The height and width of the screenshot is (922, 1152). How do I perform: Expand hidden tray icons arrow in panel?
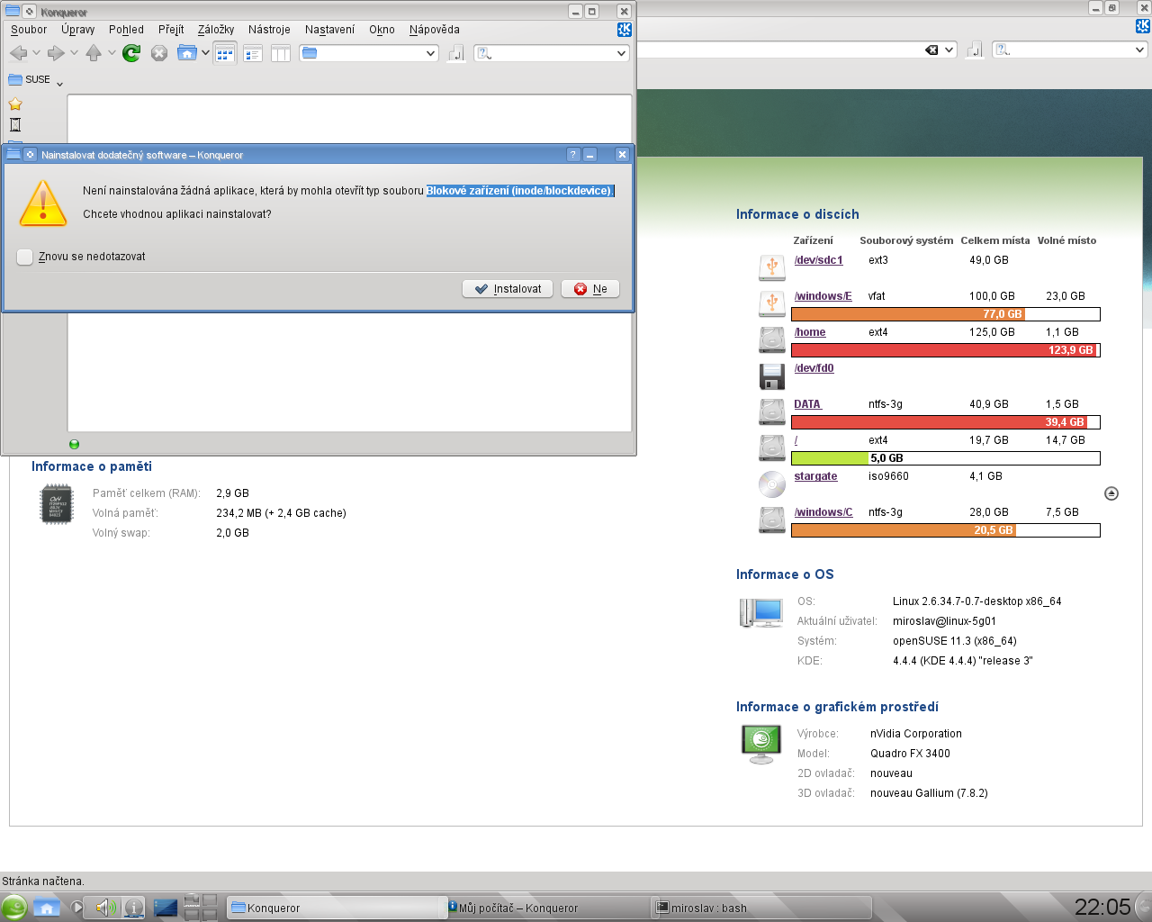(x=77, y=908)
